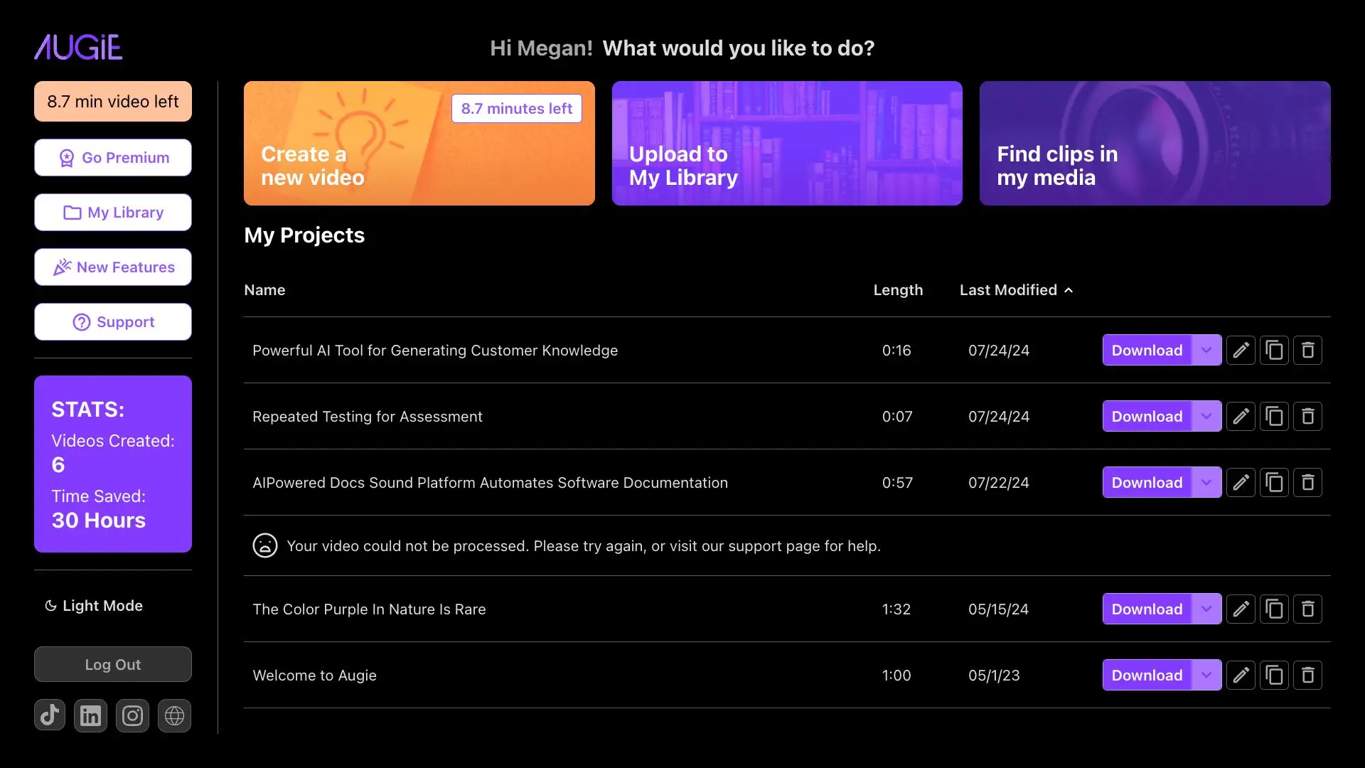The height and width of the screenshot is (768, 1365).
Task: Click the duplicate icon for 'Welcome to Augie'
Action: pos(1274,674)
